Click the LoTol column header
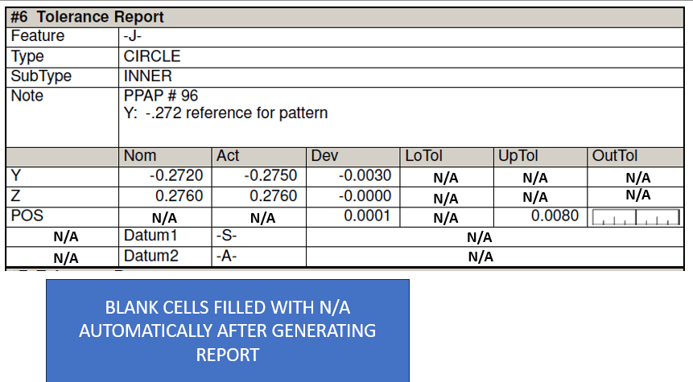This screenshot has width=693, height=382. coord(423,156)
